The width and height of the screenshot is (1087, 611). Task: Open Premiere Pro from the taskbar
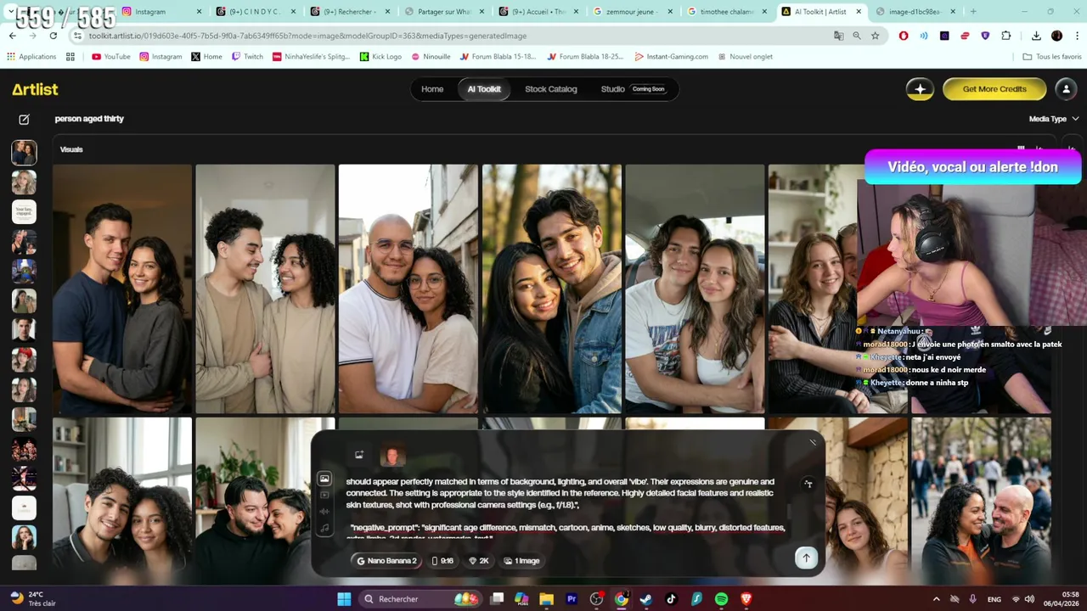pyautogui.click(x=572, y=599)
